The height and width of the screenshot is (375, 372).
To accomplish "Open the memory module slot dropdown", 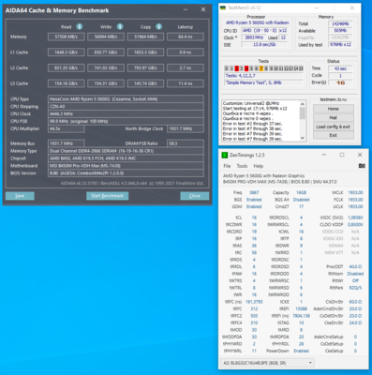I will point(267,363).
